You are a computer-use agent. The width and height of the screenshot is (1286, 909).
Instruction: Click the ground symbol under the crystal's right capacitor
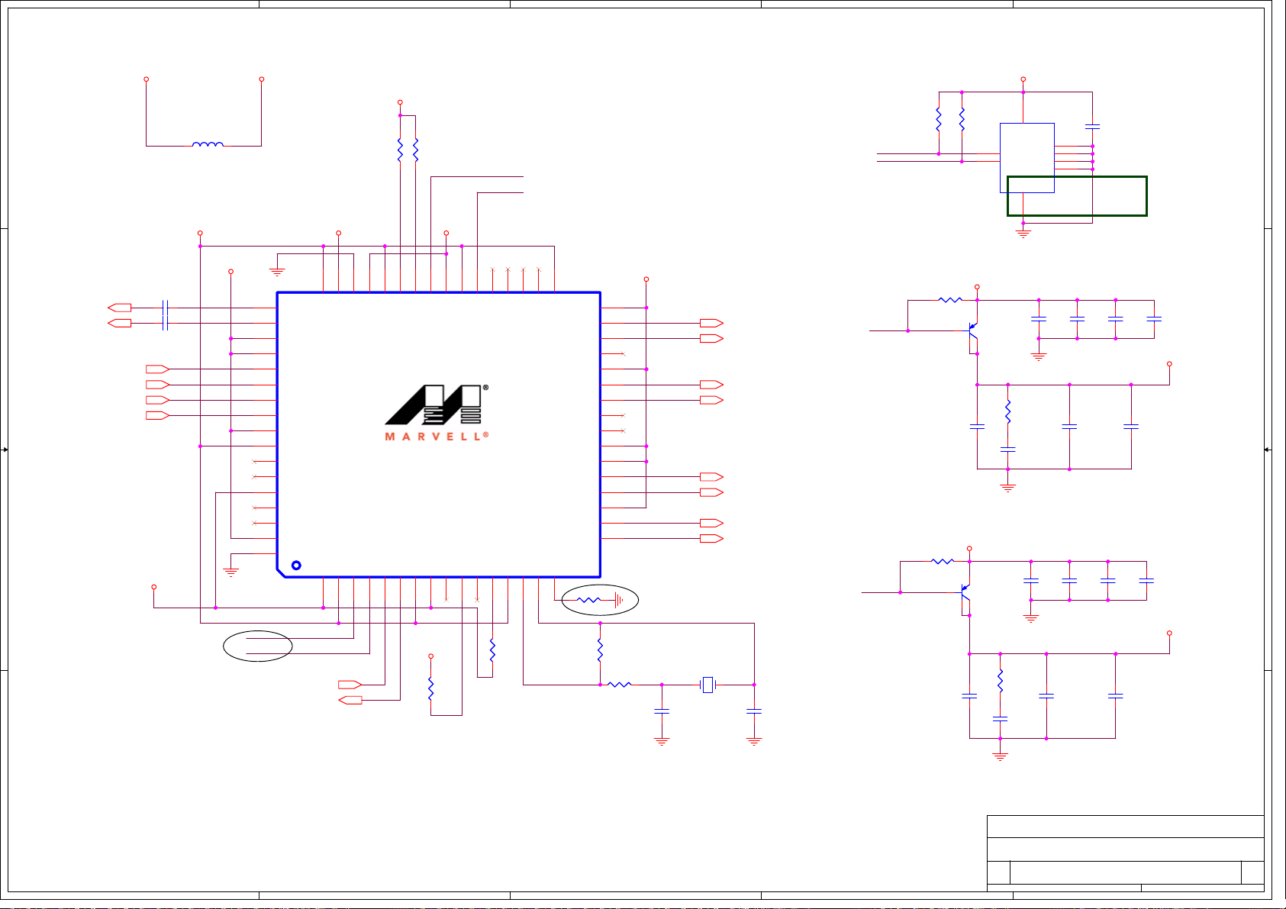pyautogui.click(x=754, y=742)
